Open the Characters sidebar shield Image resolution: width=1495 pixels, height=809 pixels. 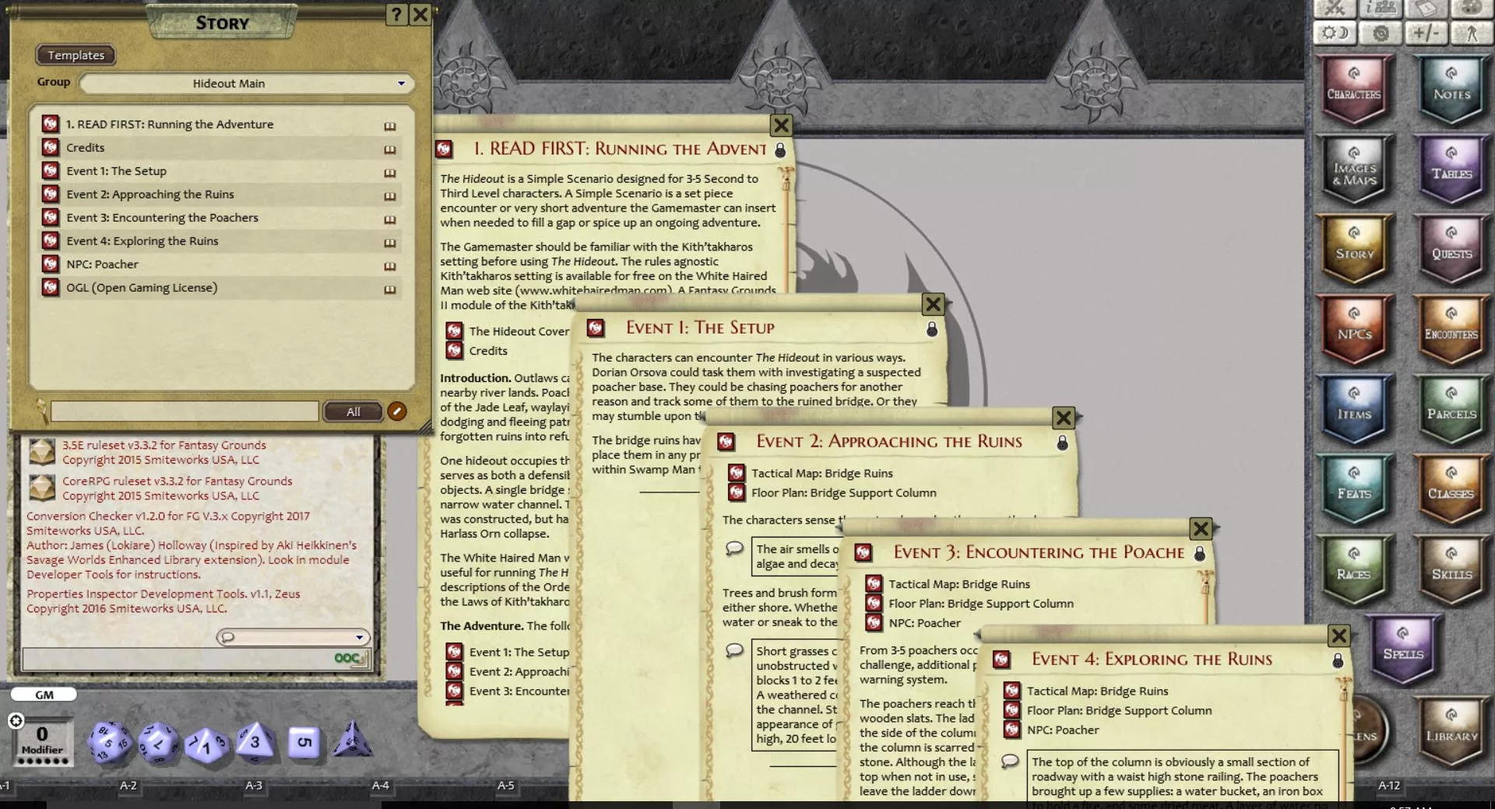1354,92
